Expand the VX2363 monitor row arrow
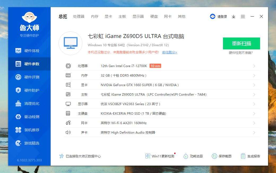The image size is (276, 173). tap(254, 104)
